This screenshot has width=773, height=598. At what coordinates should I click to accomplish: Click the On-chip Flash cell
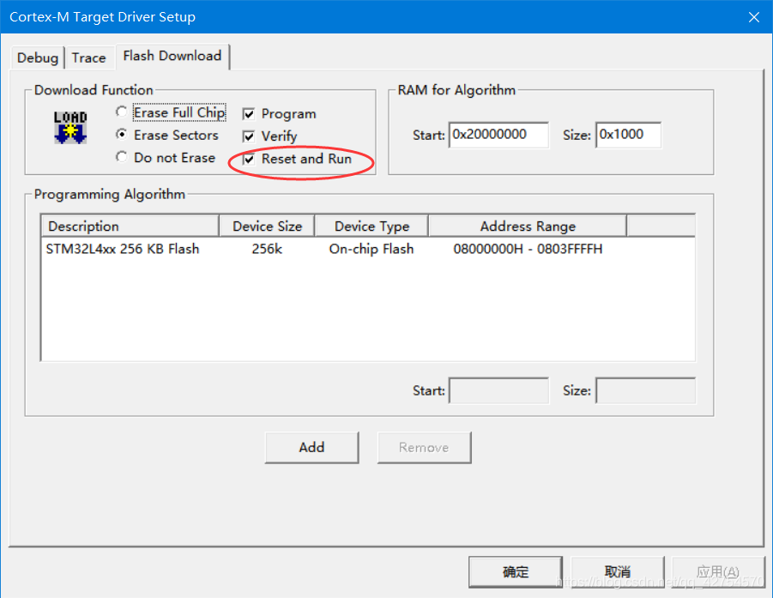pos(371,249)
